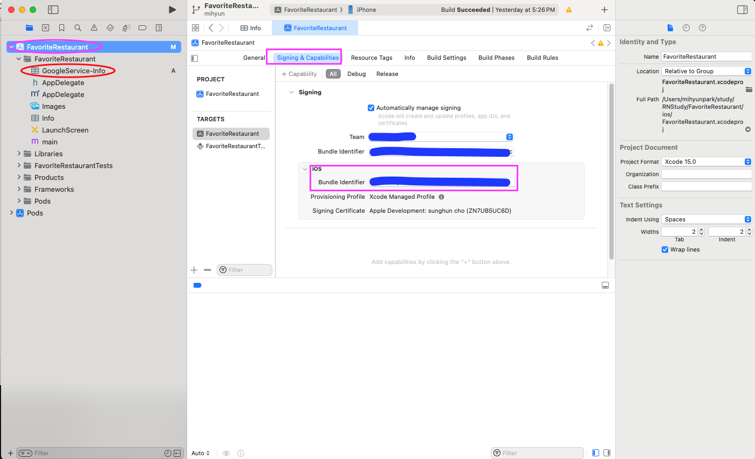
Task: Expand the FavoriteRestaurantTests folder
Action: tap(19, 165)
